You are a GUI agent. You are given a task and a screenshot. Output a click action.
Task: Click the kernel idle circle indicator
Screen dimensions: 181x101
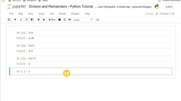(173, 14)
